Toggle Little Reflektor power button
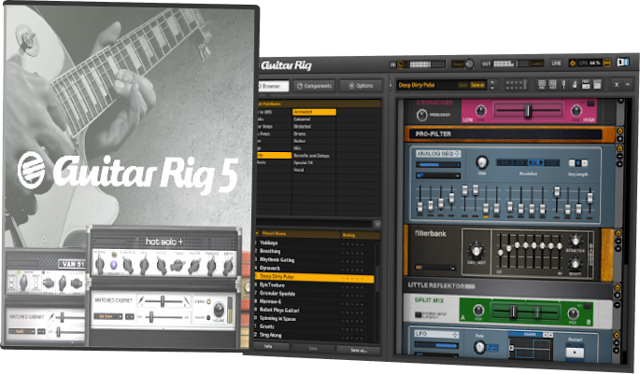Image resolution: width=640 pixels, height=374 pixels. pyautogui.click(x=617, y=288)
